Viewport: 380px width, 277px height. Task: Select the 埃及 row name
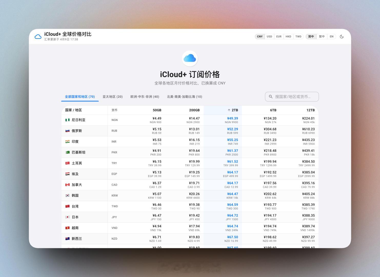[75, 174]
